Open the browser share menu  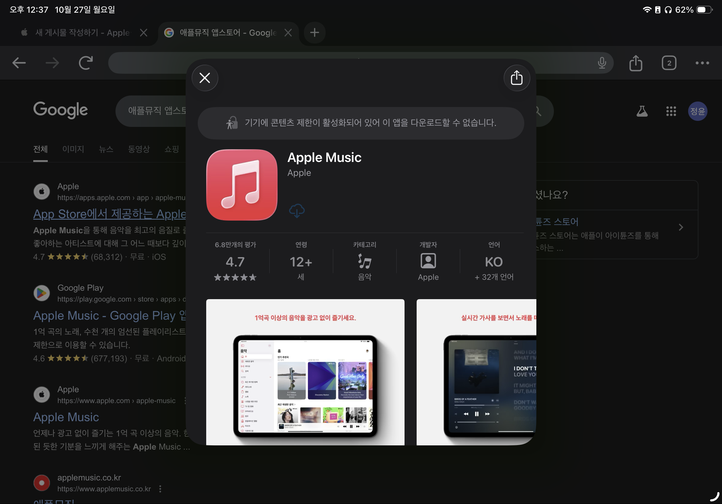click(x=636, y=63)
